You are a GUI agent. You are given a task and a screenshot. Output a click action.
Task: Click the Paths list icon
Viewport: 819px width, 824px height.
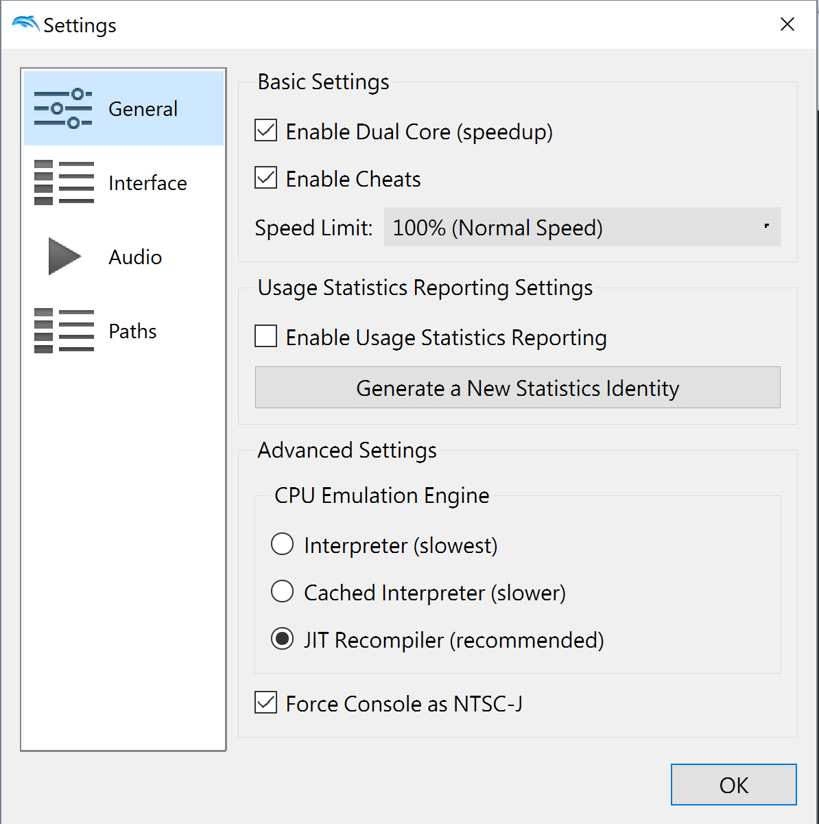[x=64, y=331]
